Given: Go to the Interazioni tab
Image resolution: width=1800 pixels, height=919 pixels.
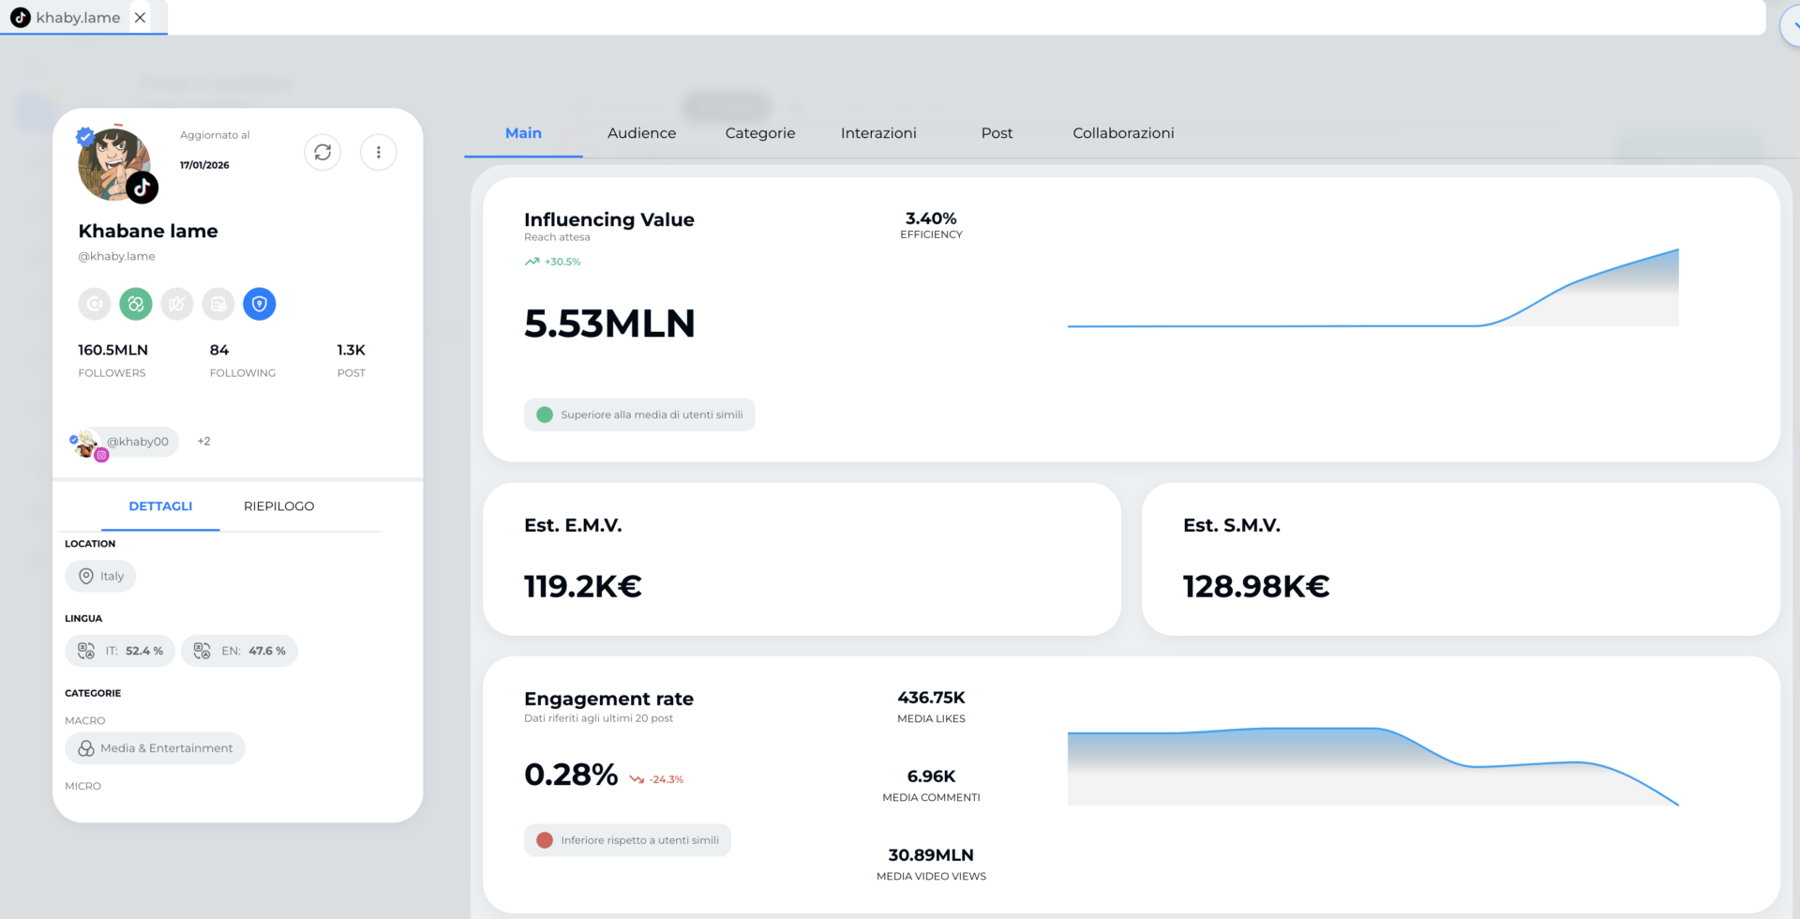Looking at the screenshot, I should (878, 133).
